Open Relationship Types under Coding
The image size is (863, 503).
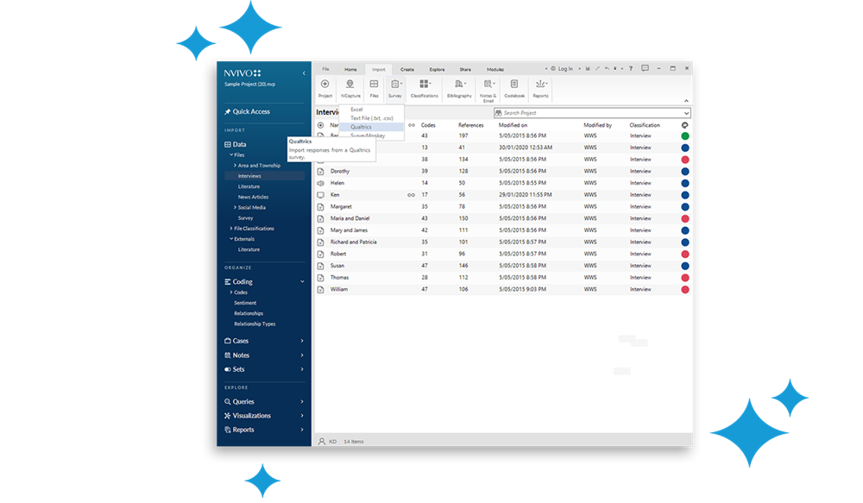[255, 324]
